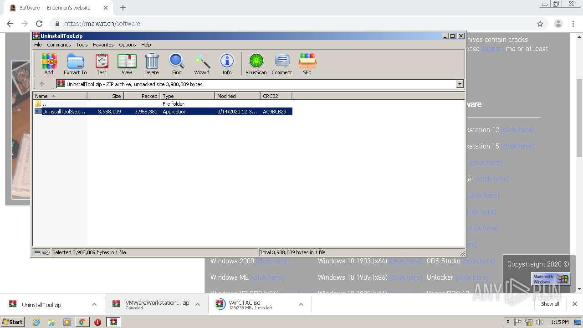Go up one folder with arrow icon
The image size is (583, 328).
[42, 84]
